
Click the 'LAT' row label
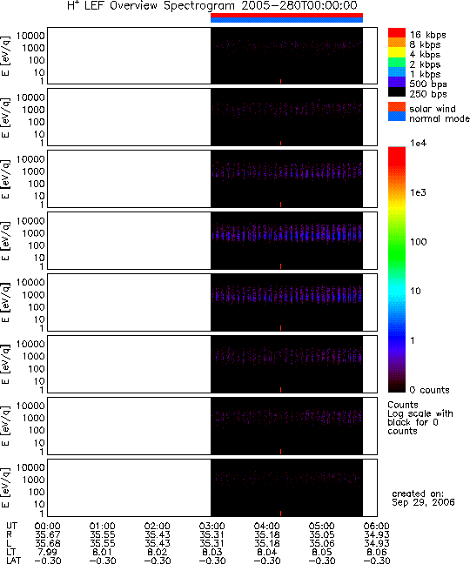tap(14, 561)
